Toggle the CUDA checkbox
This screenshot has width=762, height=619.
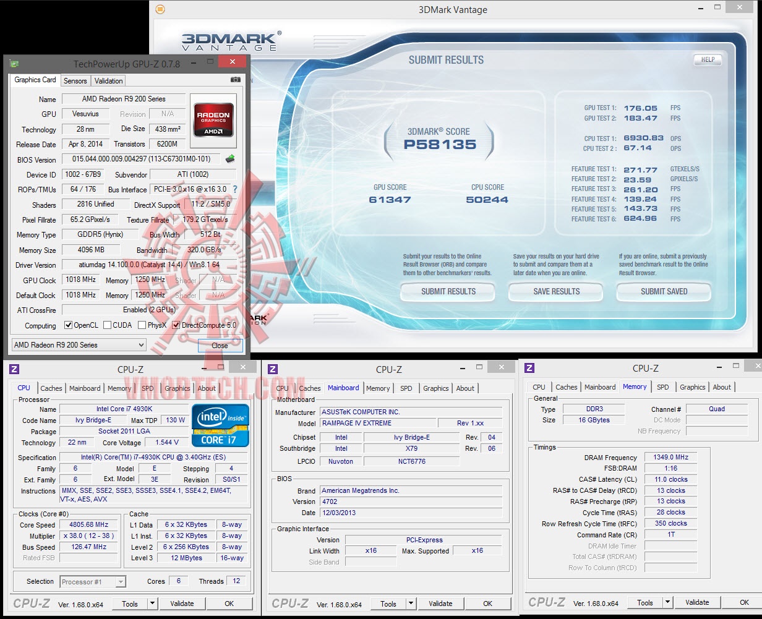[107, 325]
